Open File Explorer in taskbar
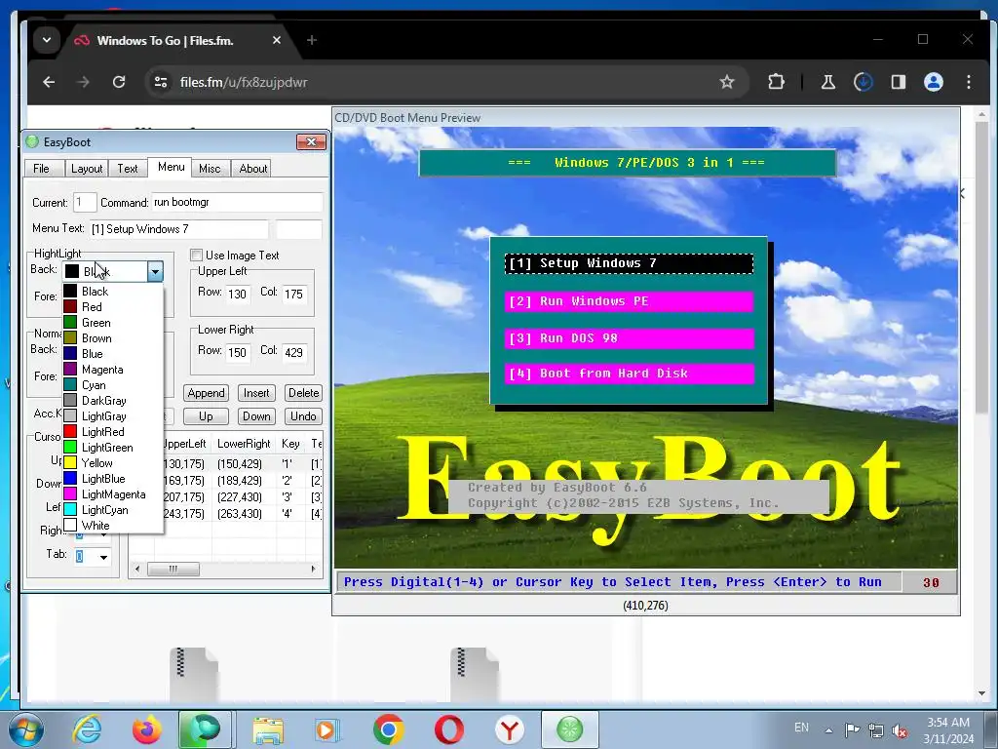The image size is (998, 749). click(x=268, y=729)
